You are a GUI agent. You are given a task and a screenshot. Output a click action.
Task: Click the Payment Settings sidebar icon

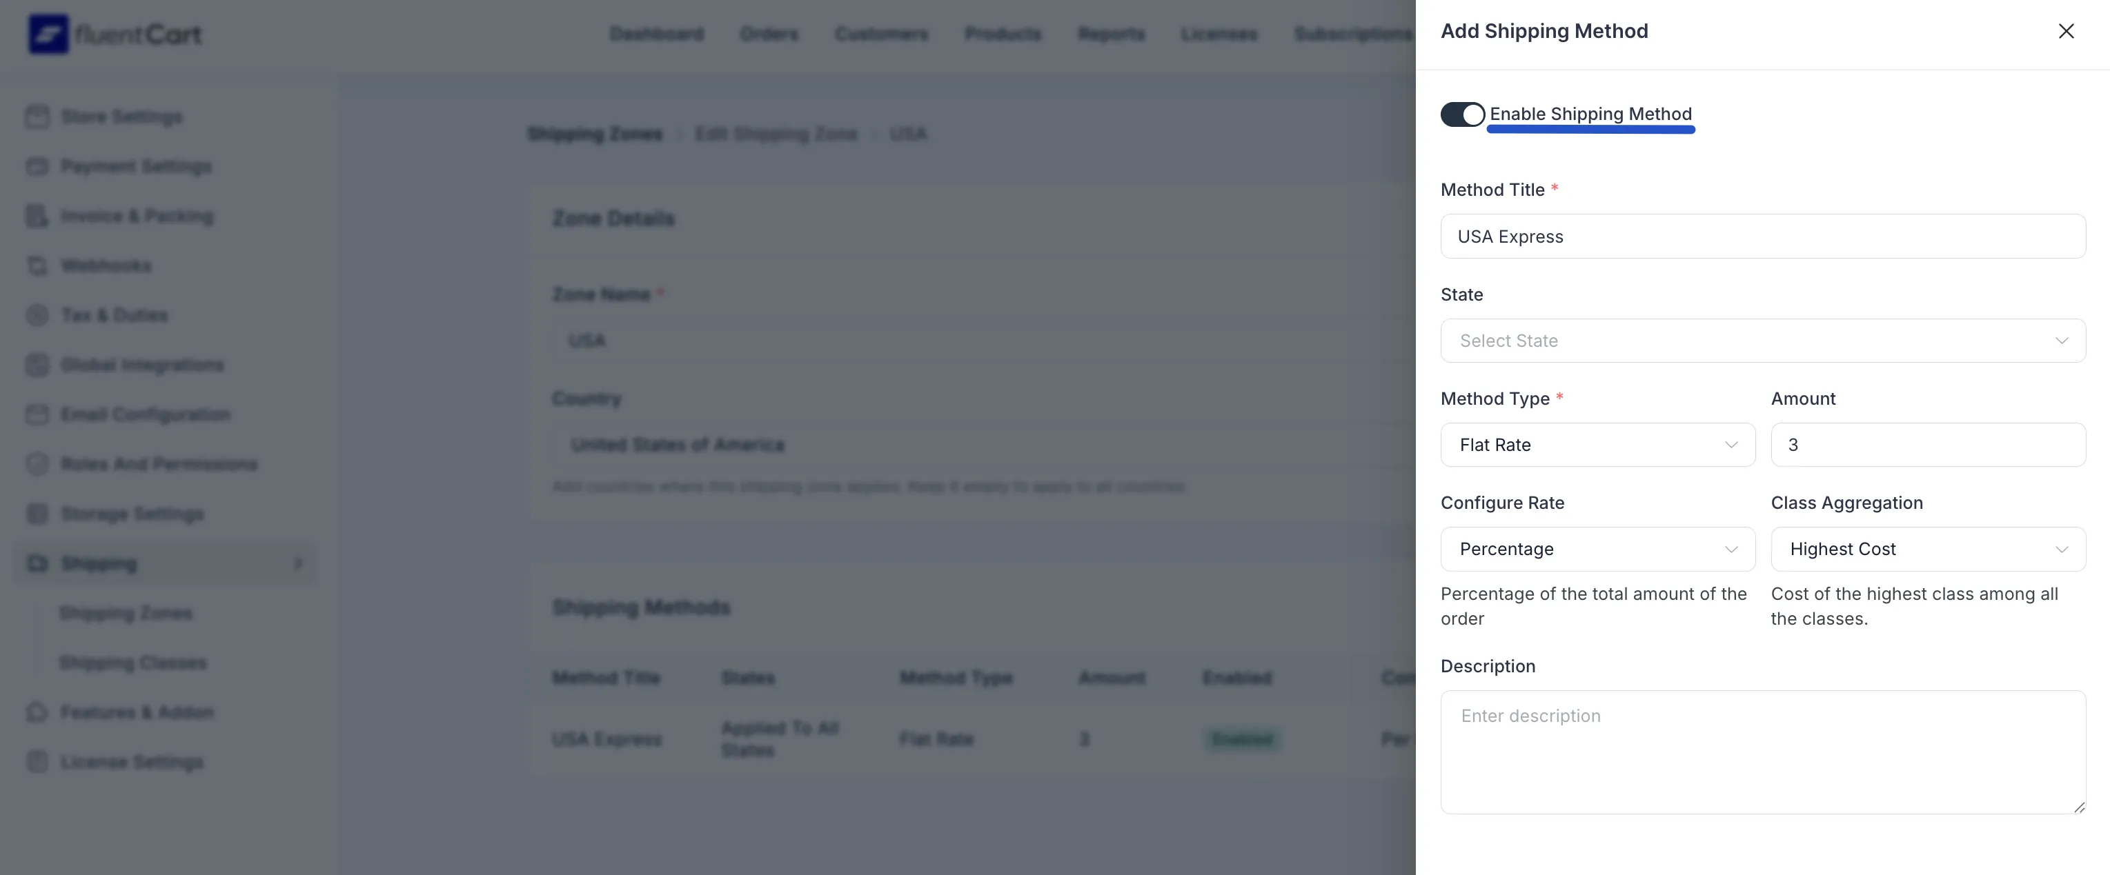37,166
